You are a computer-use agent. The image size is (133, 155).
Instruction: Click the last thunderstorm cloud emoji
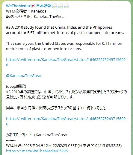pyautogui.click(x=66, y=6)
